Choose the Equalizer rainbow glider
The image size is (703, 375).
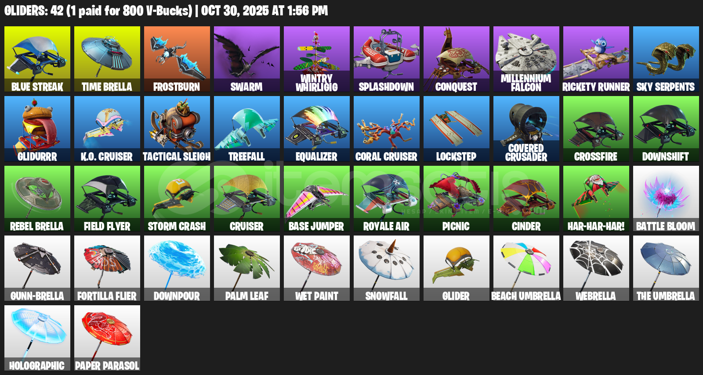(317, 129)
